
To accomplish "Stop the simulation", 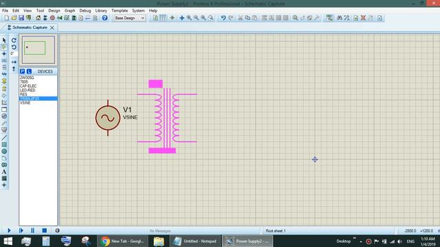I will tap(44, 231).
